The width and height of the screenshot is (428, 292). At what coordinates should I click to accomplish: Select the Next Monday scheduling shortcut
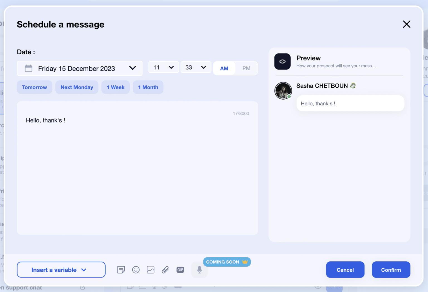click(77, 87)
